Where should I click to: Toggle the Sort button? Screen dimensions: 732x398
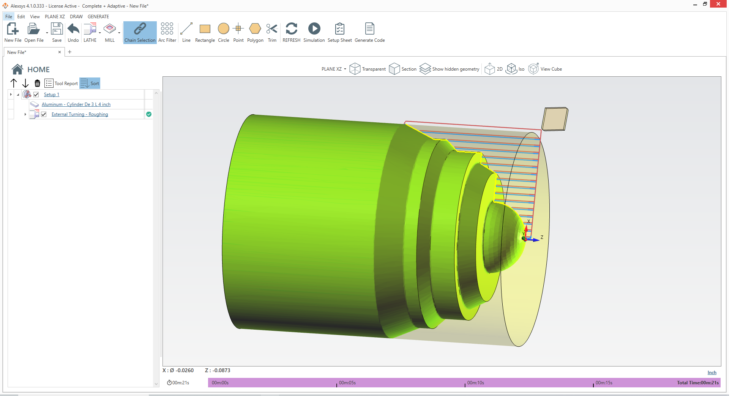pyautogui.click(x=90, y=83)
